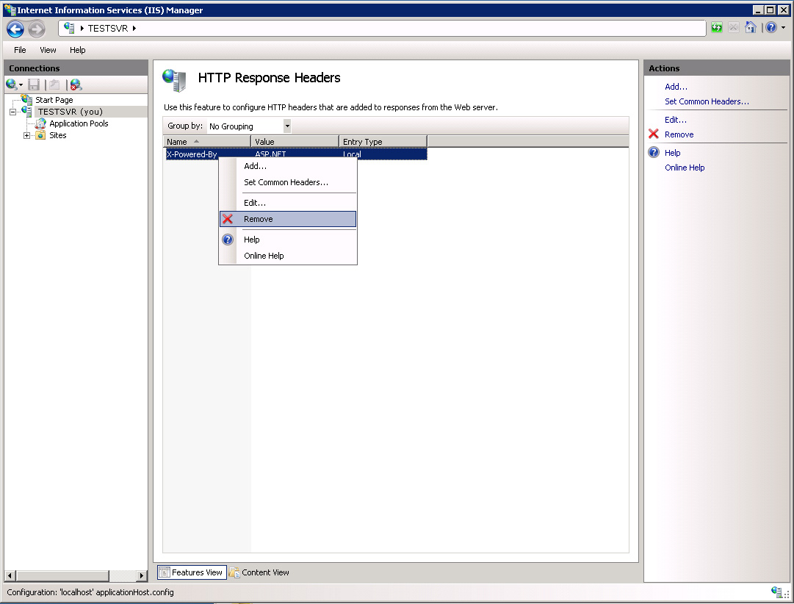Refresh the page with the green refresh icon
The image size is (794, 604).
717,27
